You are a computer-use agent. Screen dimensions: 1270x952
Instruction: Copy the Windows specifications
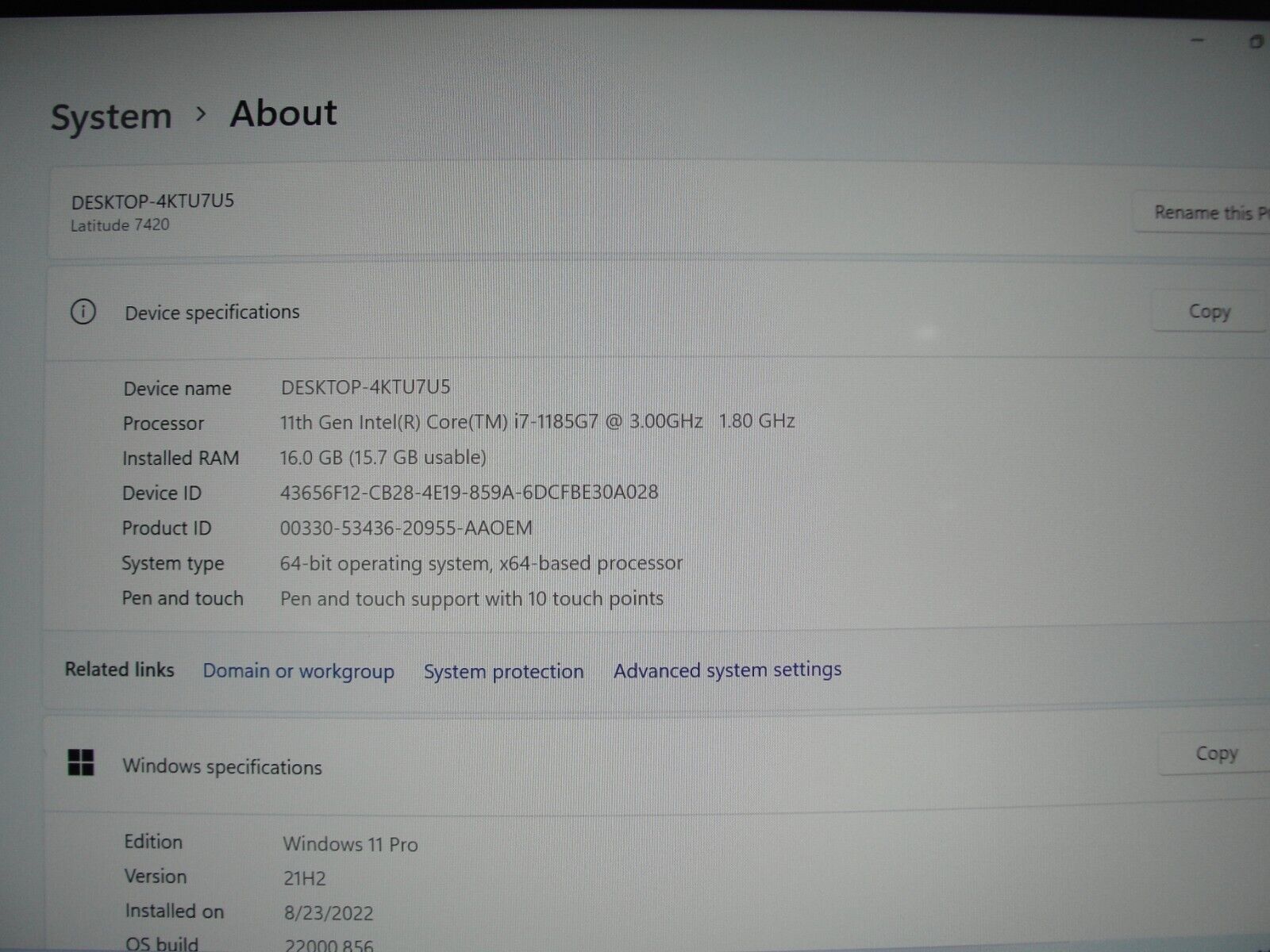click(x=1215, y=753)
